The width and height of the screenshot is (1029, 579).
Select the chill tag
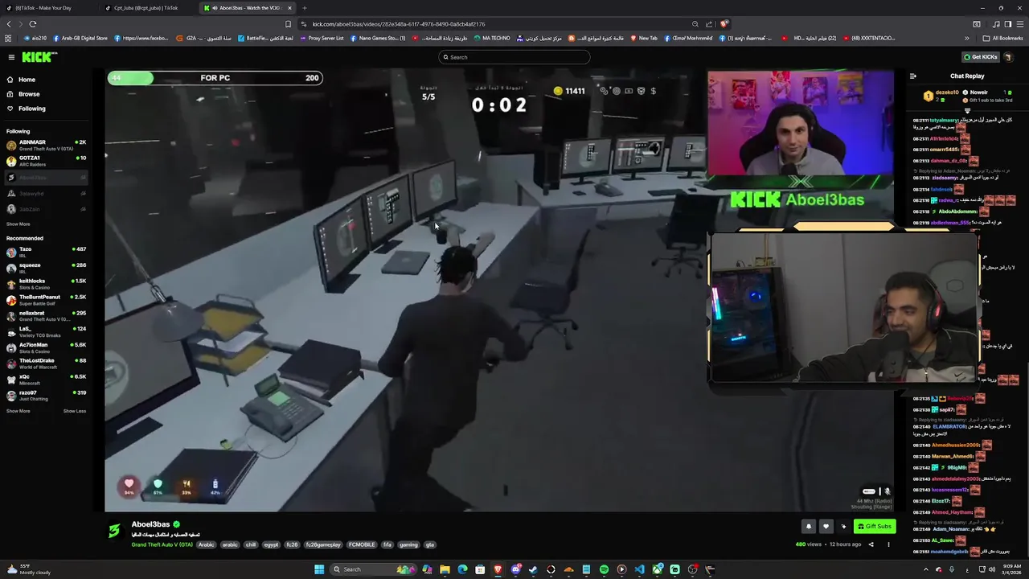coord(251,545)
